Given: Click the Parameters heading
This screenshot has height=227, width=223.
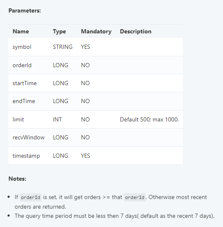Looking at the screenshot, I should tap(25, 11).
